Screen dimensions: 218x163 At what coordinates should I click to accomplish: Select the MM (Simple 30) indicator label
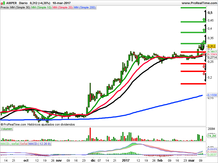(x=20, y=7)
